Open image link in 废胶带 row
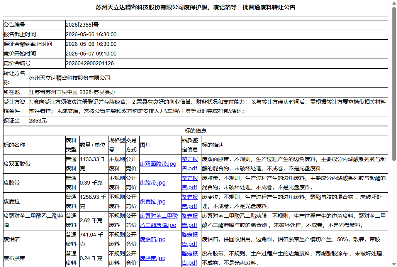 tap(153, 183)
